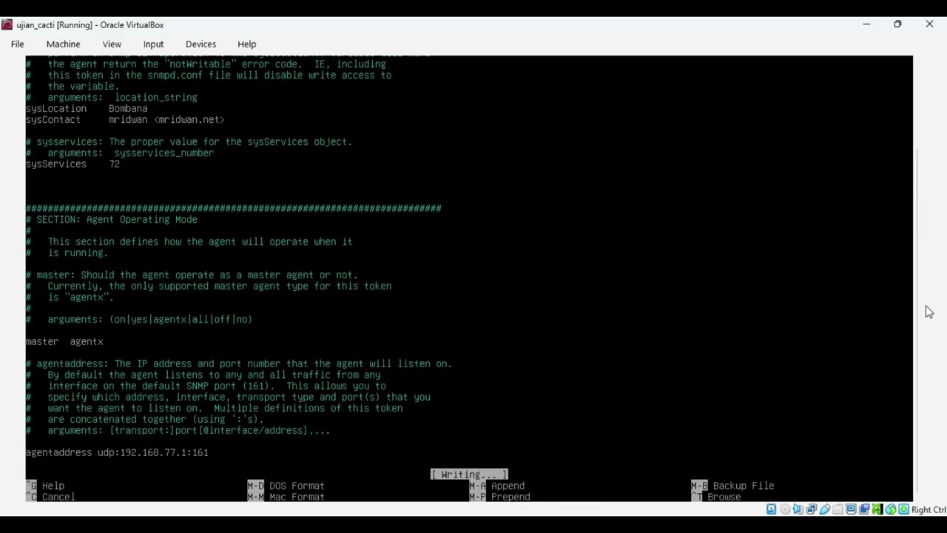Click the Prepend option in nano
Viewport: 947px width, 533px height.
(499, 497)
